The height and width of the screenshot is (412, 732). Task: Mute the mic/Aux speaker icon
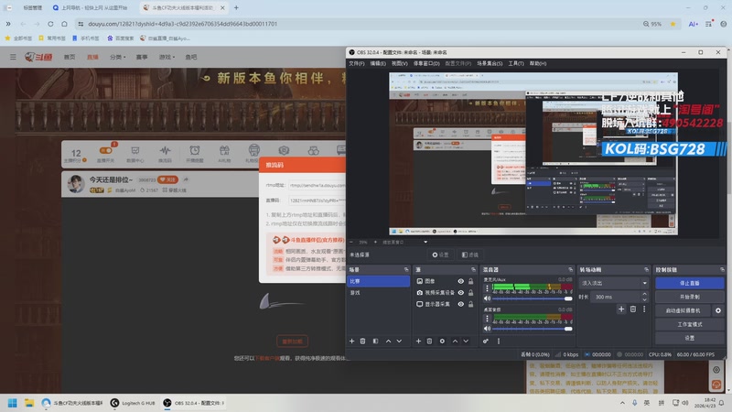coord(488,298)
